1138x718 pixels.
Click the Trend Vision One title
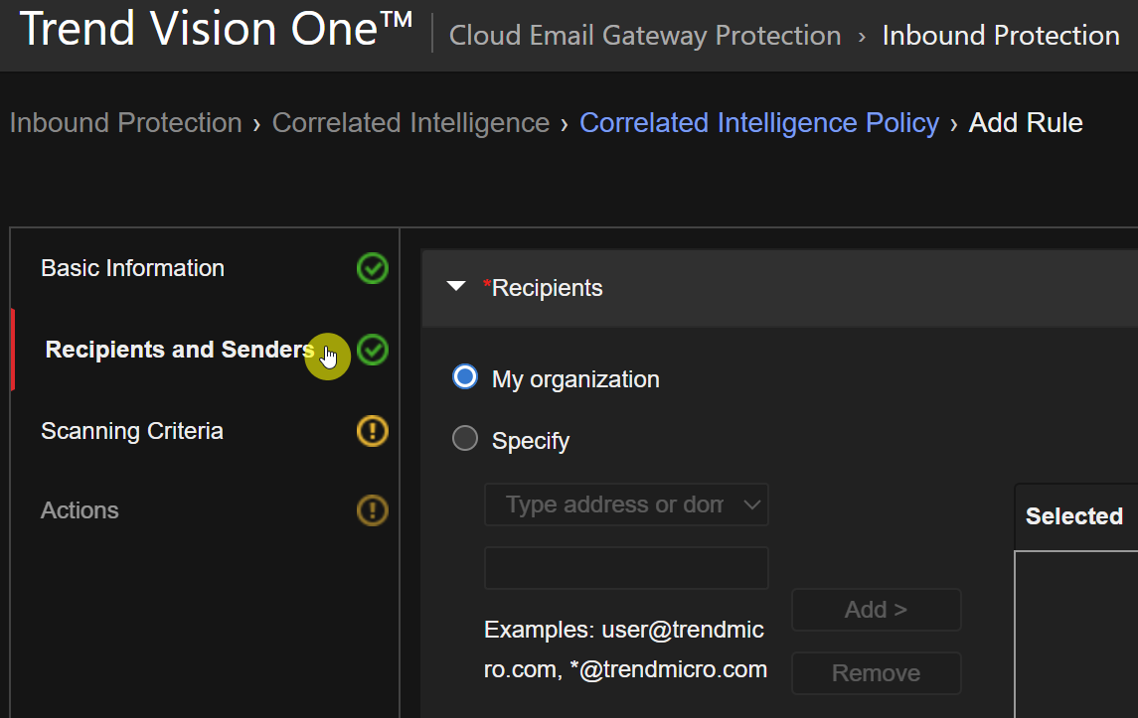[216, 30]
